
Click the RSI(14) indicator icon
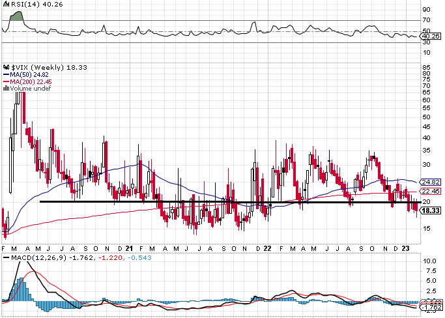pyautogui.click(x=6, y=5)
